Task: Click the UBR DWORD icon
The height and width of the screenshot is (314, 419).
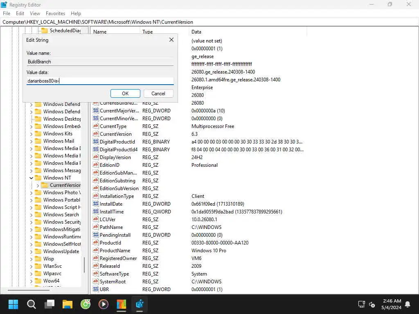Action: coord(96,289)
